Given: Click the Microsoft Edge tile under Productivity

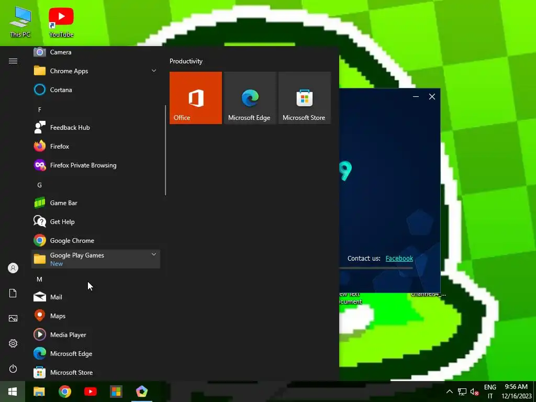Looking at the screenshot, I should click(250, 98).
